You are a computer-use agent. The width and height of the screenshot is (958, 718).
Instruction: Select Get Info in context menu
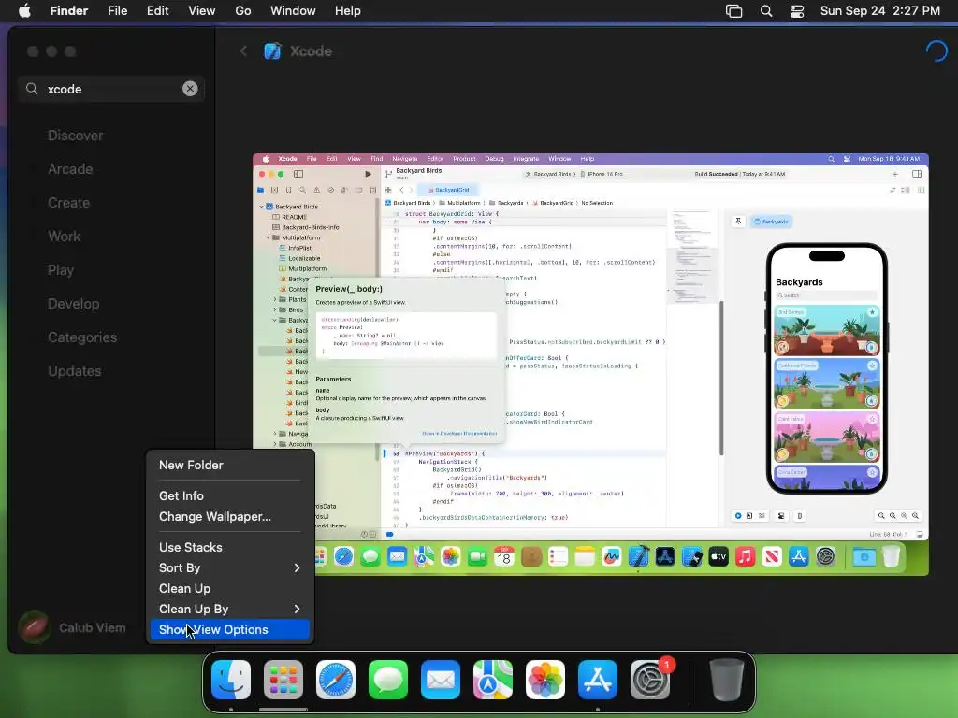(230, 495)
